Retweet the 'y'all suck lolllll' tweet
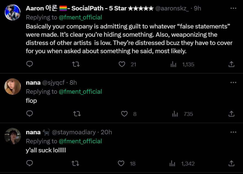Image resolution: width=243 pixels, height=174 pixels. point(76,163)
